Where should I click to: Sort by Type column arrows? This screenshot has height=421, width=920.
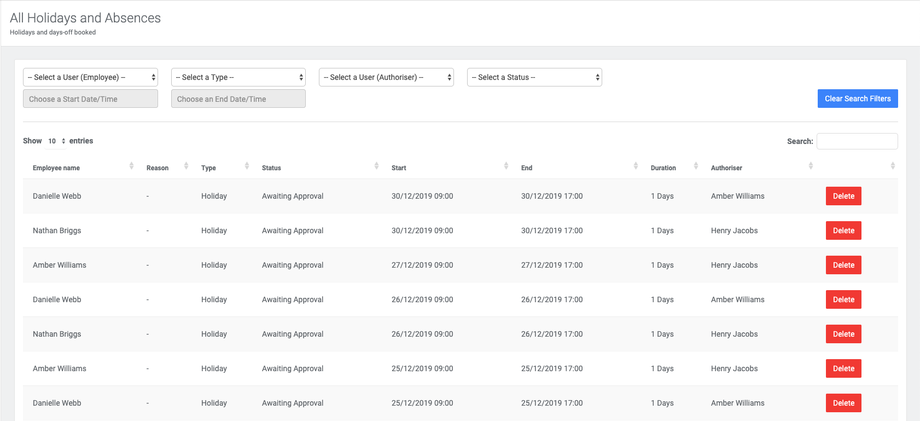click(247, 166)
